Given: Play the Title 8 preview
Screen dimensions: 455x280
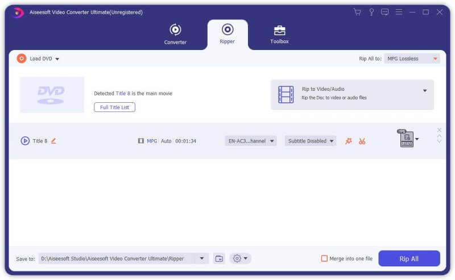Looking at the screenshot, I should [x=25, y=141].
